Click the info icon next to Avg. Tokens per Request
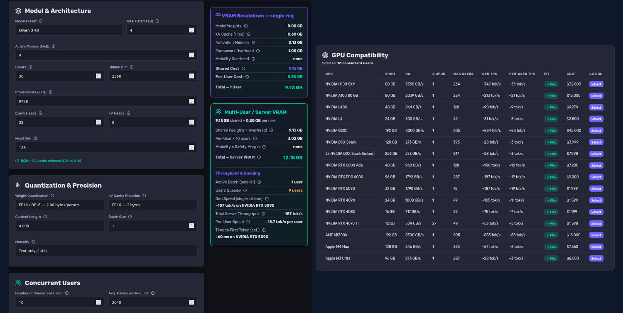The image size is (623, 313). point(153,293)
